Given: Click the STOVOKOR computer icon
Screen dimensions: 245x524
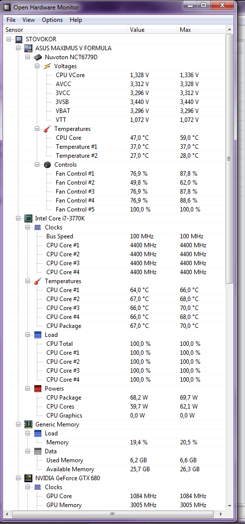Looking at the screenshot, I should [19, 39].
